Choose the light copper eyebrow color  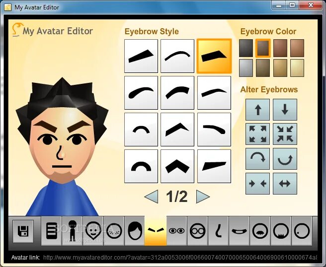pos(297,48)
